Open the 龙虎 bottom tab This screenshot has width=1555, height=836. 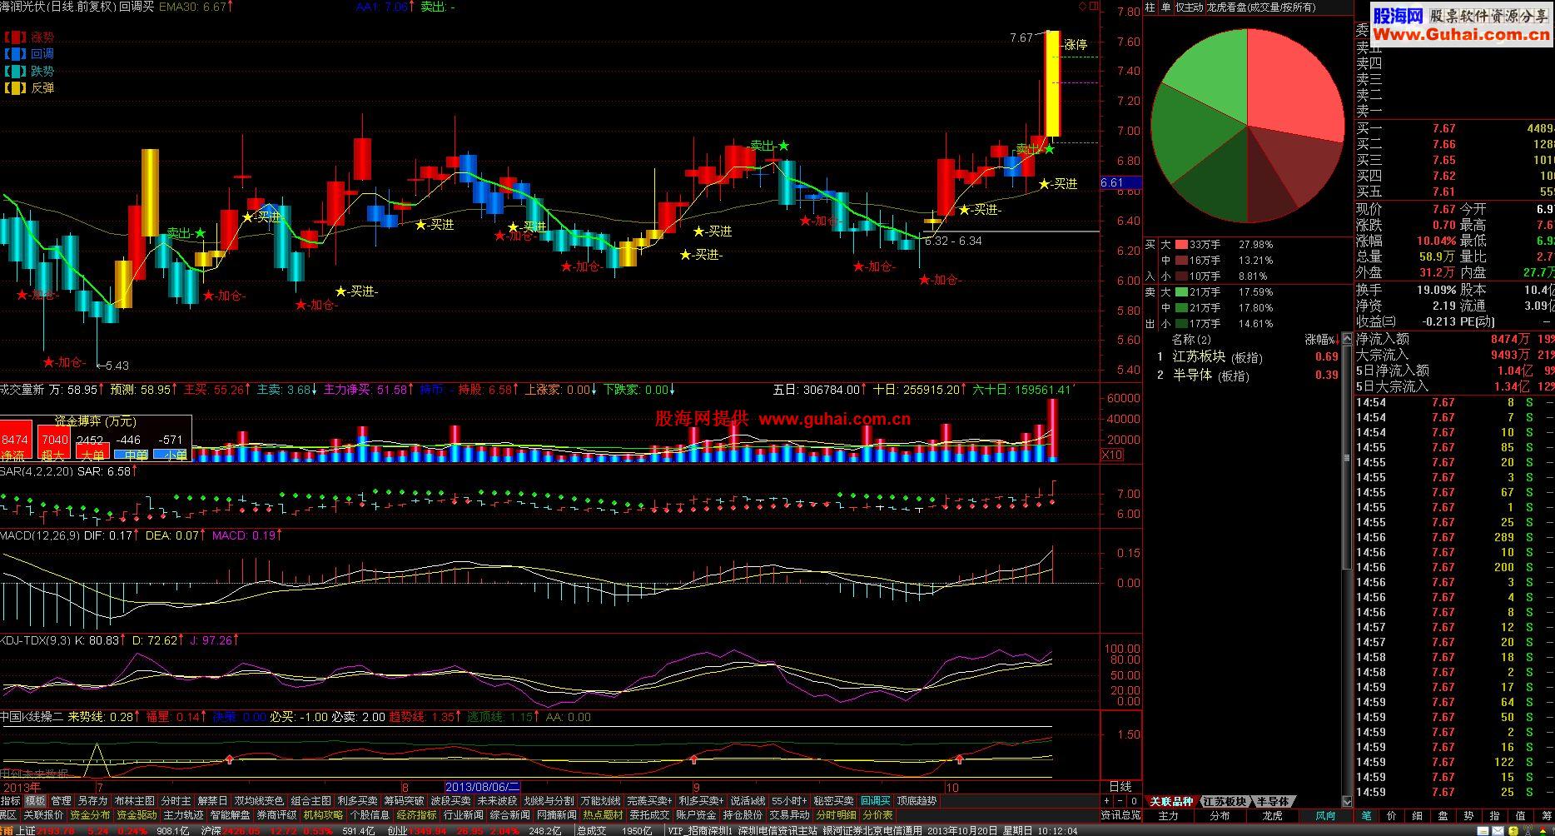[1272, 816]
